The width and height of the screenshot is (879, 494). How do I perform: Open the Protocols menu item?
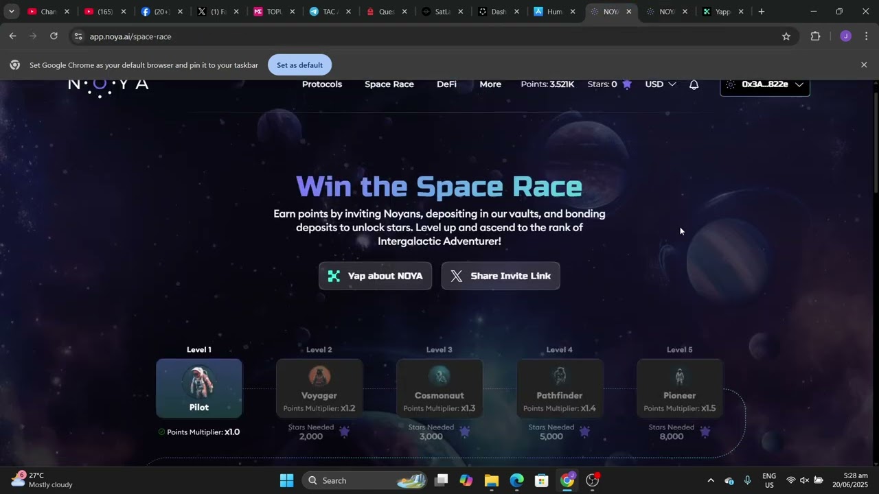point(322,84)
